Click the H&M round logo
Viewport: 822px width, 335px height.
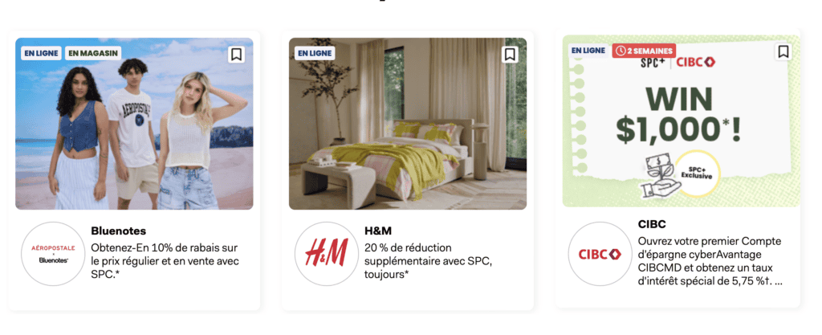(327, 254)
